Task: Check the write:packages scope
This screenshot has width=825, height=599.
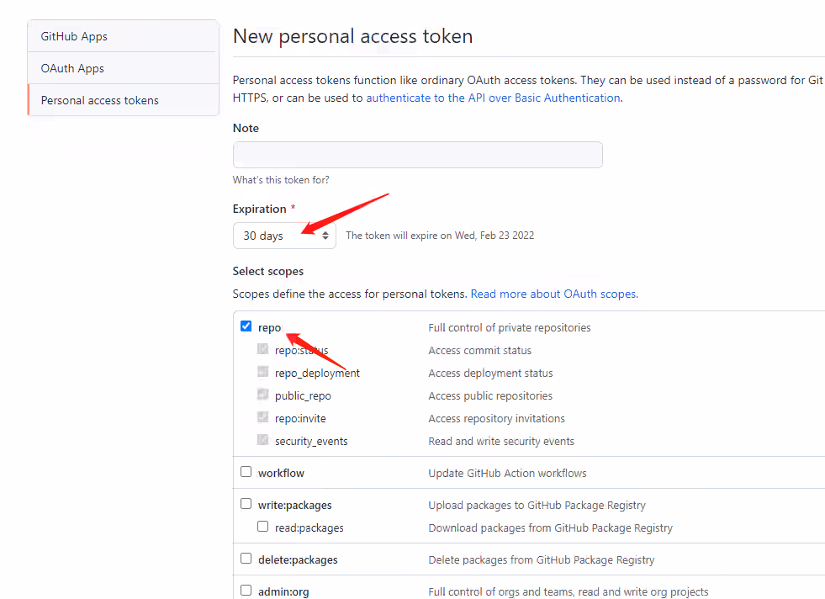Action: (x=246, y=504)
